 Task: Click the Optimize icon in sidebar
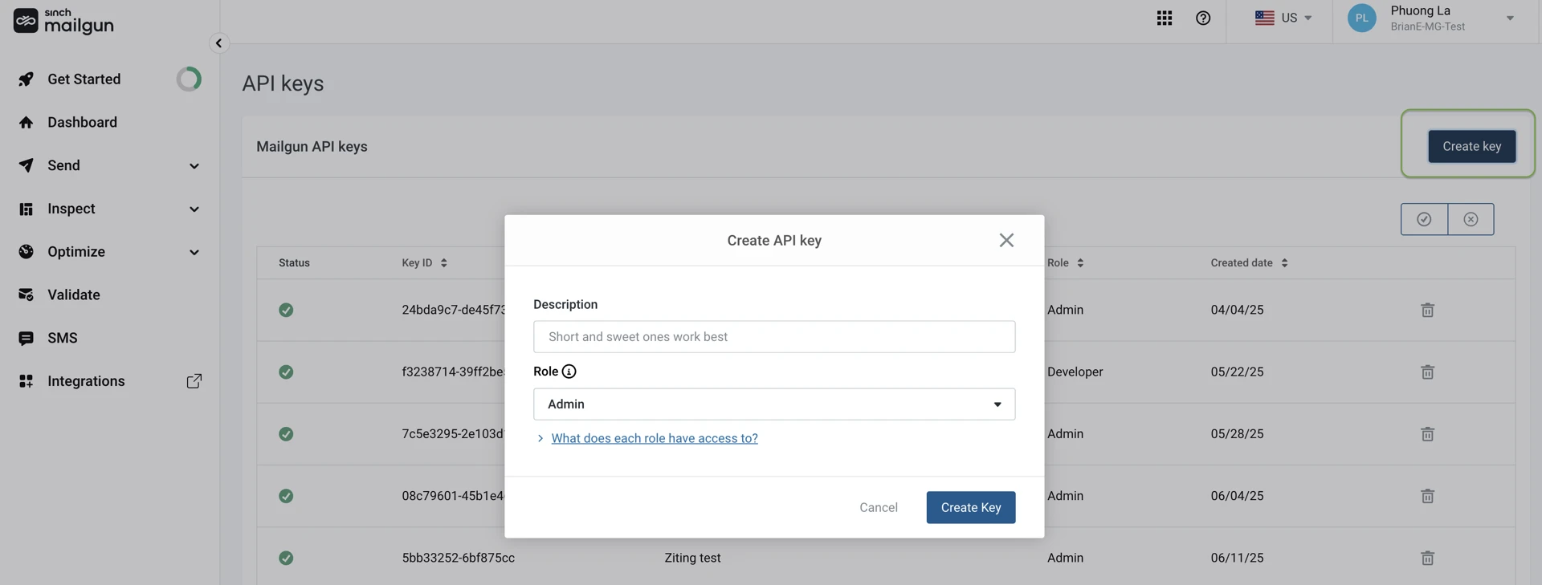tap(26, 252)
